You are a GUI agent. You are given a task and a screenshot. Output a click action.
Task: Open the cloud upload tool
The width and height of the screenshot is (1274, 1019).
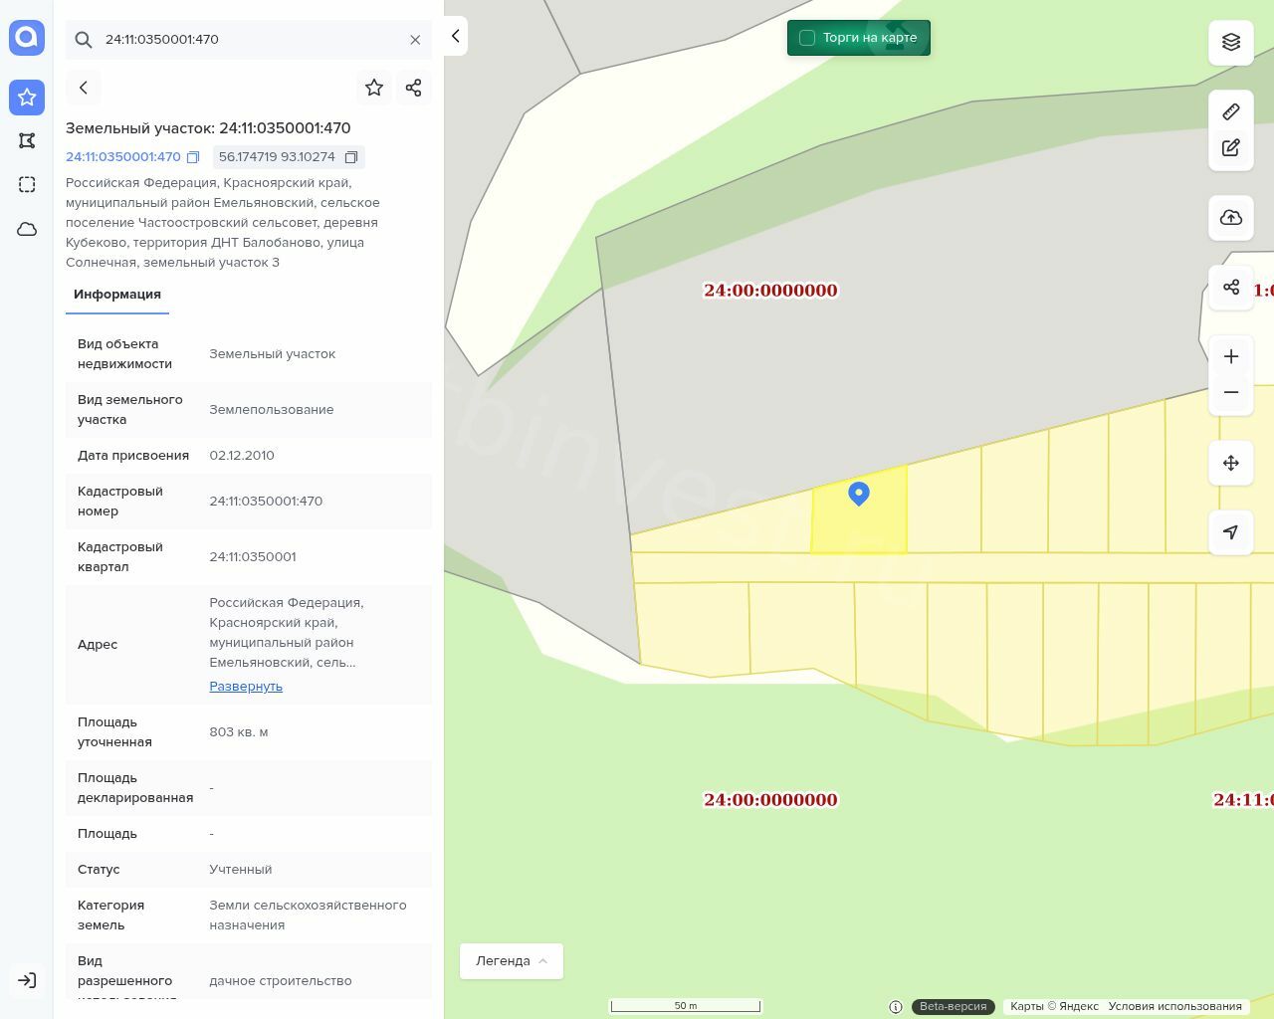1231,218
